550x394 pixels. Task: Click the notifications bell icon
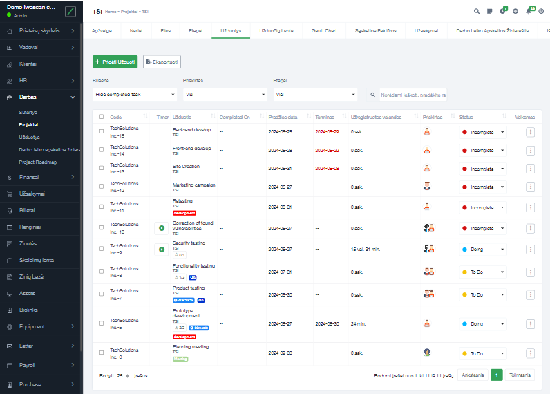529,11
